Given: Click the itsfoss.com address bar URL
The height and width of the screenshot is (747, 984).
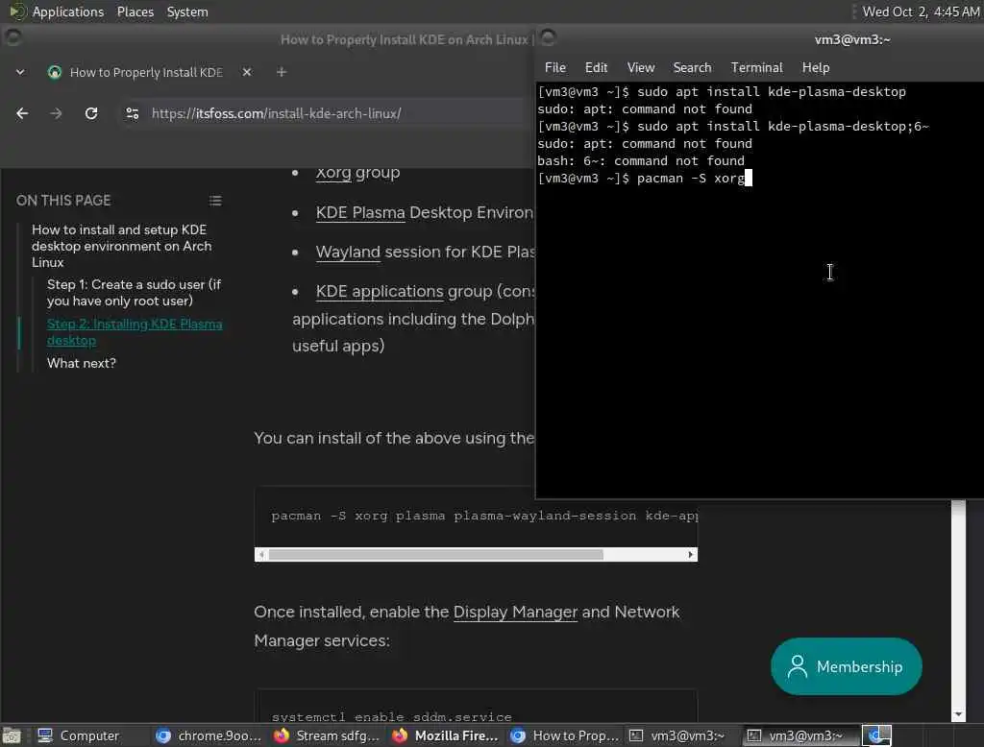Looking at the screenshot, I should coord(276,113).
